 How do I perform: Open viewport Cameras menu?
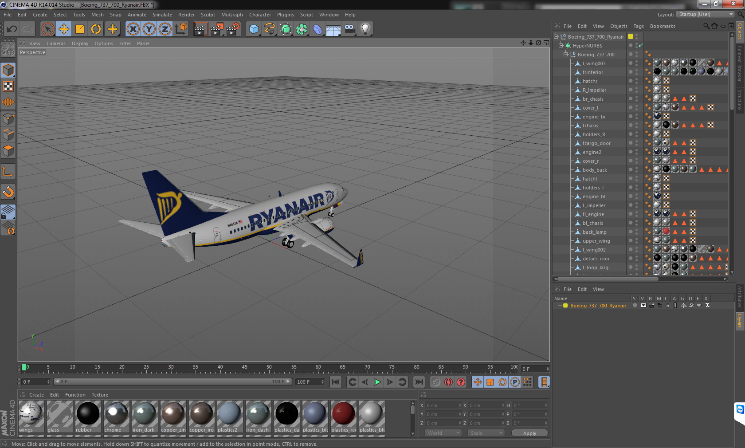[x=56, y=43]
